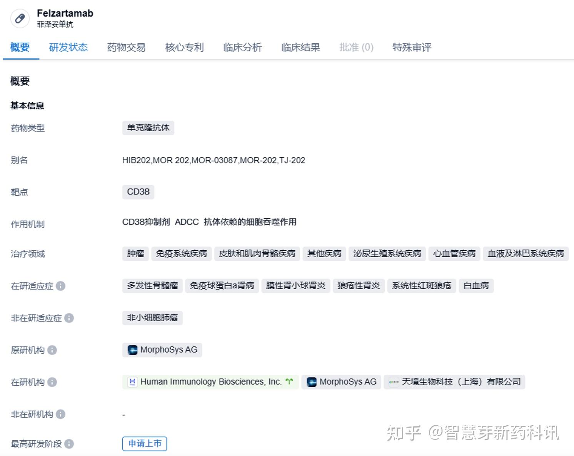574x456 pixels.
Task: Click the CD38抑制剂 mechanism text
Action: coord(146,222)
